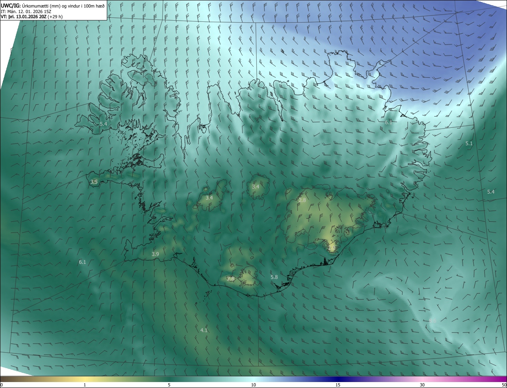Click the 30 tick label on the color scale
507x388 pixels.
(422, 385)
